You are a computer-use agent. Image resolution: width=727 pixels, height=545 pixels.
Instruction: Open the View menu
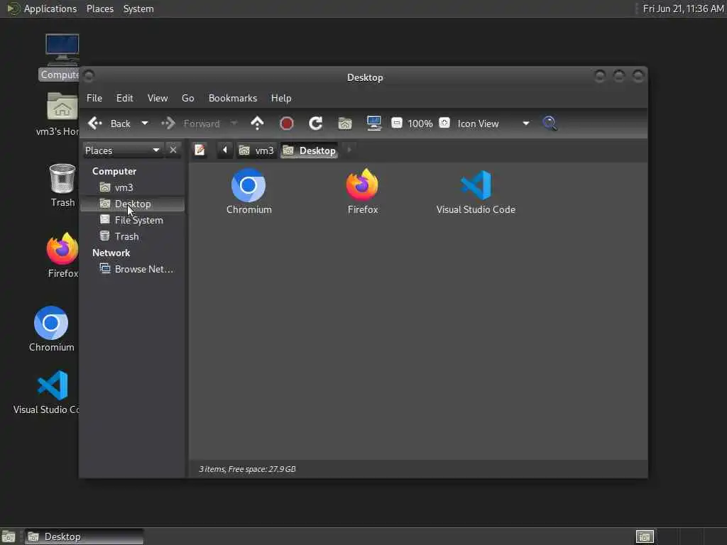(x=158, y=98)
